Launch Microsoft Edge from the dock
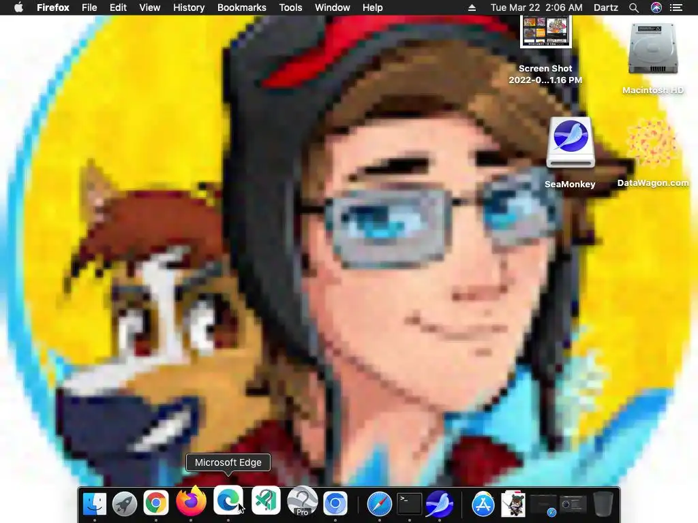Screen dimensions: 698x523 [228, 501]
